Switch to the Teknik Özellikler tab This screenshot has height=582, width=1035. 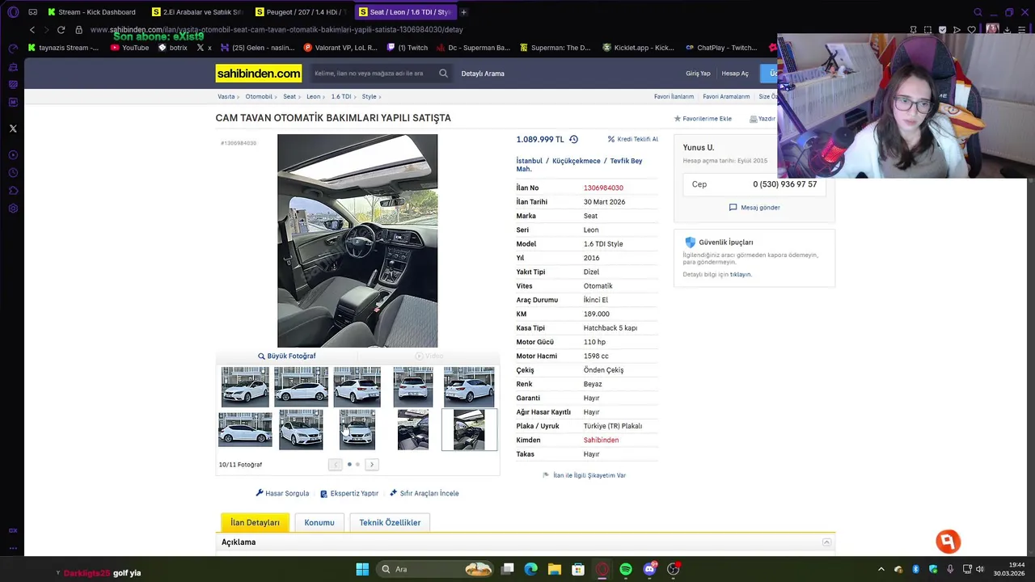coord(390,522)
